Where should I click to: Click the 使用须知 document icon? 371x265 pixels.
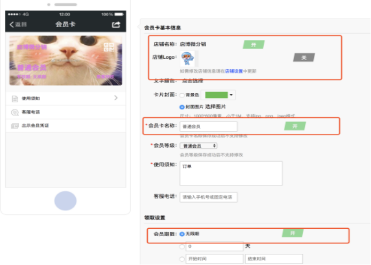coord(14,99)
